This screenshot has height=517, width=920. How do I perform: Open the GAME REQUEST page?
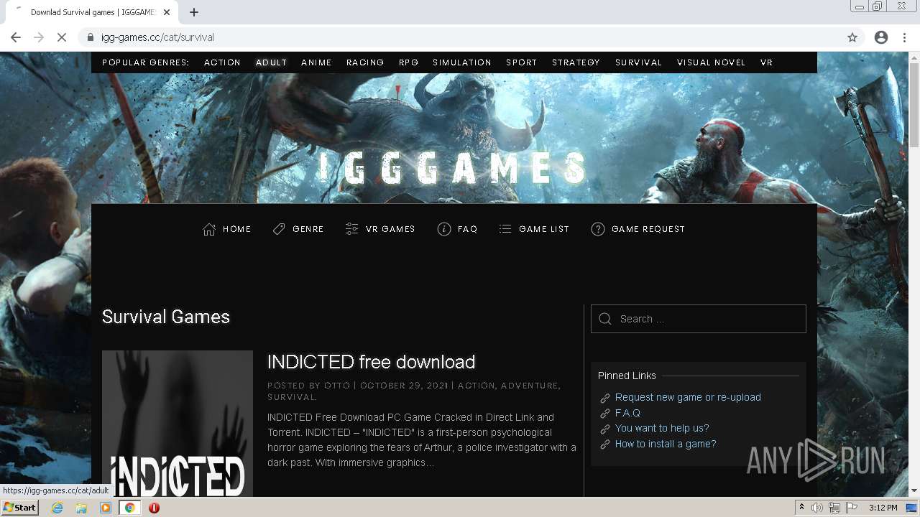(x=648, y=229)
